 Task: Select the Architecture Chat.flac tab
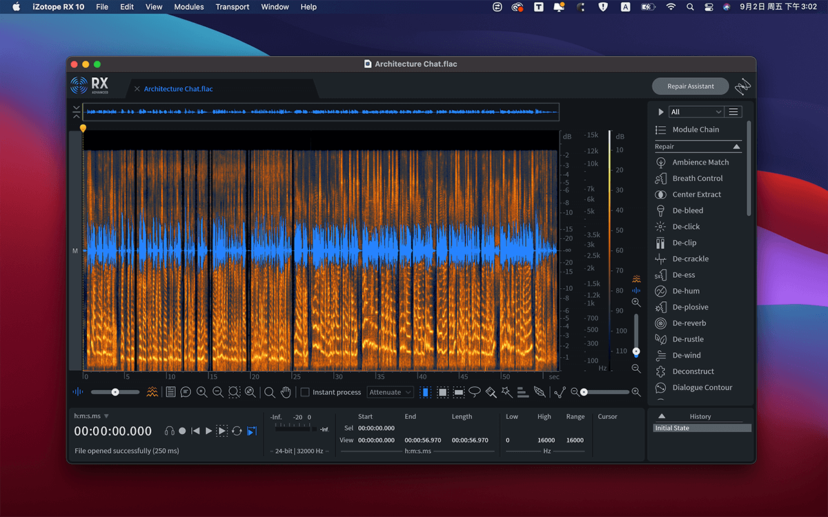(178, 89)
